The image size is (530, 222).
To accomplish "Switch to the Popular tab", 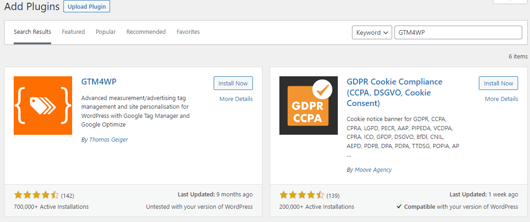I will pos(105,32).
